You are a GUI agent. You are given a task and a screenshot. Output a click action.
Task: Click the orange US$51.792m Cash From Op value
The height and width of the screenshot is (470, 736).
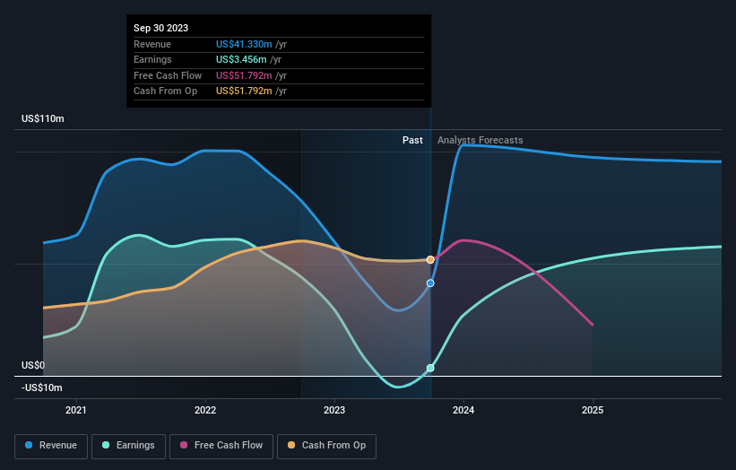tap(244, 91)
